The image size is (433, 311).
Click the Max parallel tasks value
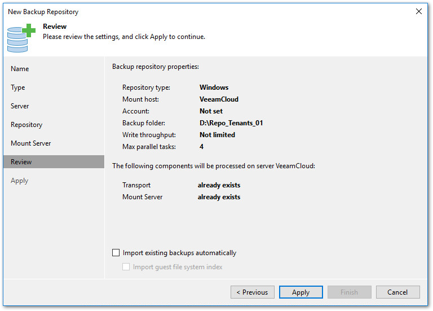(202, 147)
